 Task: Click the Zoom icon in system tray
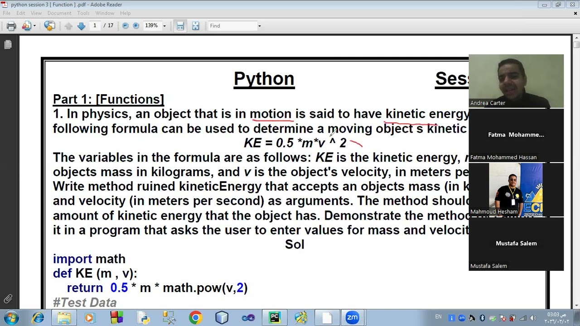(462, 318)
